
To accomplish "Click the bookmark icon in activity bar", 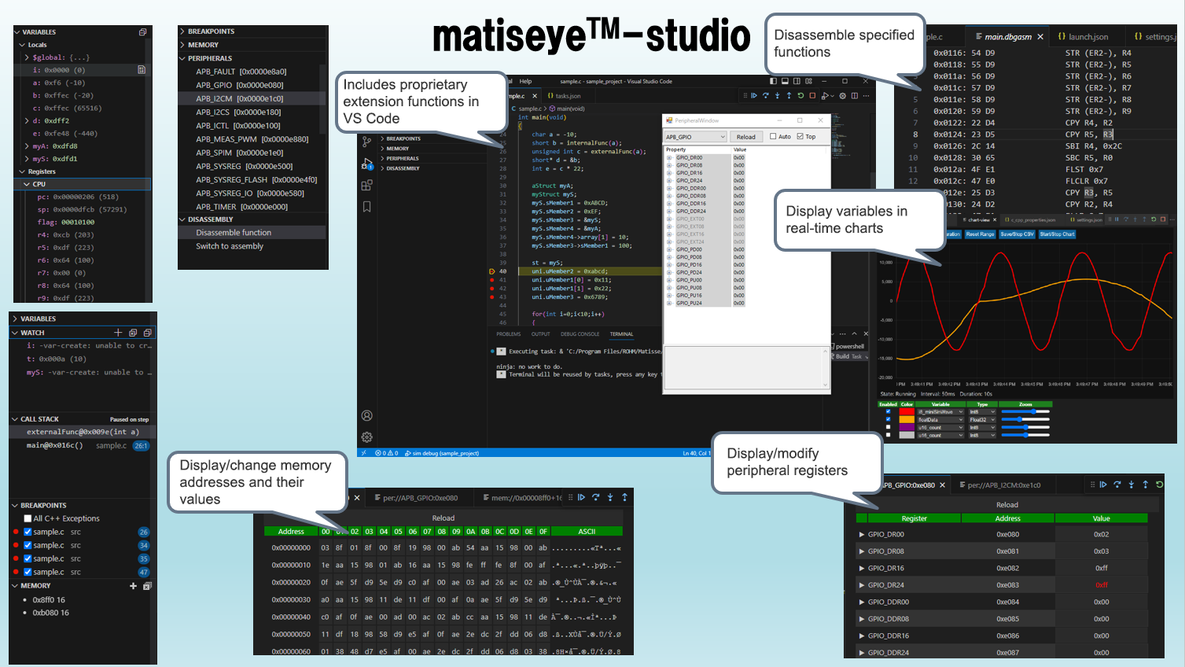I will tap(366, 207).
